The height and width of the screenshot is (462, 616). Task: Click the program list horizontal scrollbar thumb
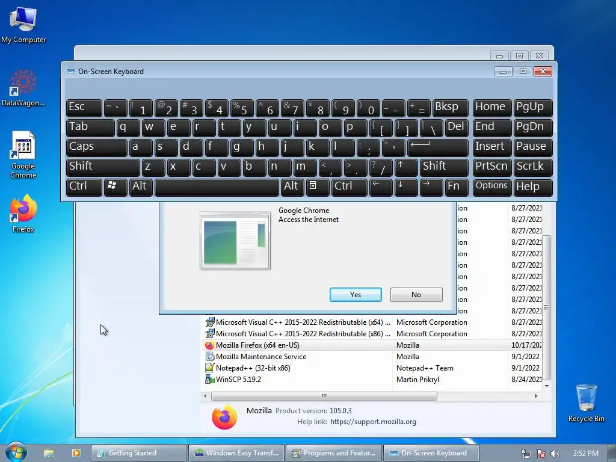(324, 396)
